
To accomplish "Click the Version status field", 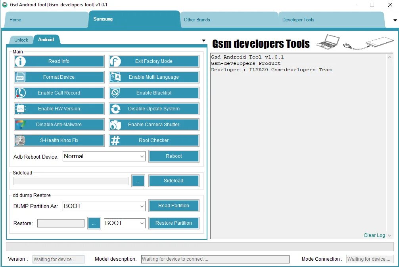I will [59, 259].
